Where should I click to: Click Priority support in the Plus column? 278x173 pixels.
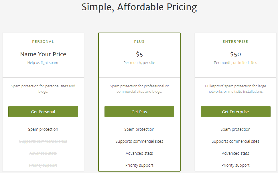139,165
